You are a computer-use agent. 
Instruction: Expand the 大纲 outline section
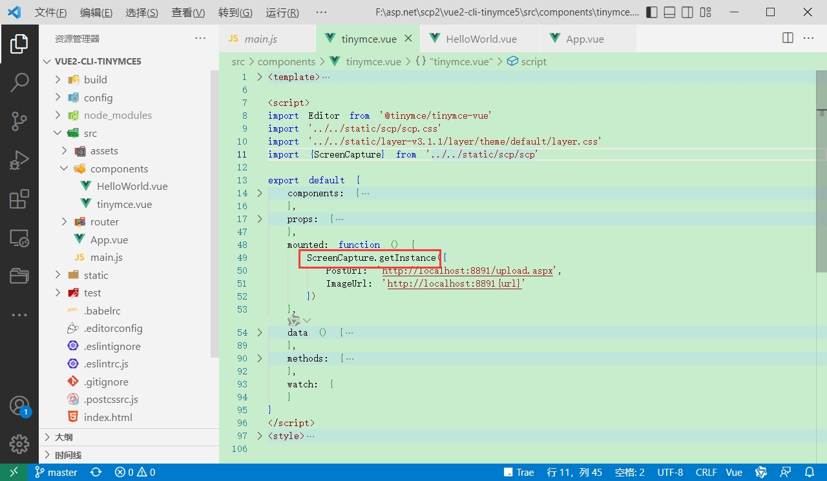pos(129,437)
